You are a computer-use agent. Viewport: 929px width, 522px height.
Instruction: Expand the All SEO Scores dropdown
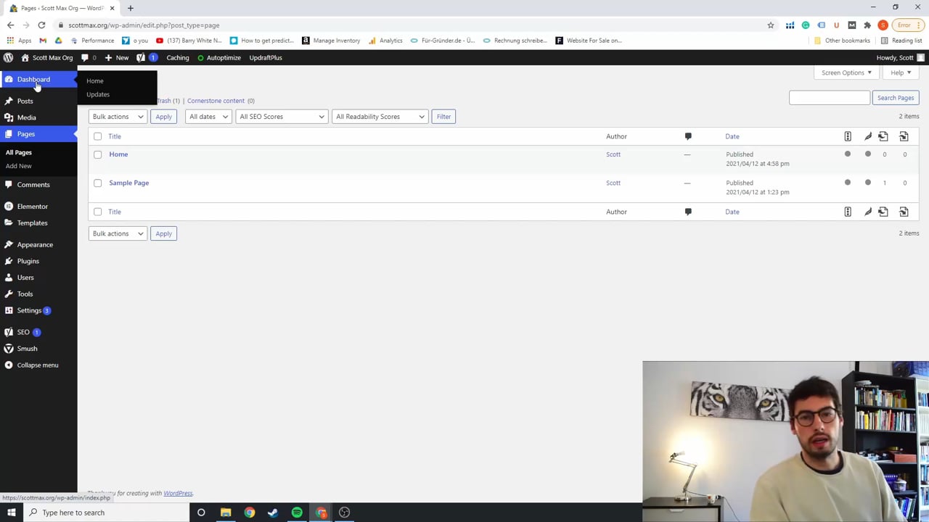[x=282, y=117]
